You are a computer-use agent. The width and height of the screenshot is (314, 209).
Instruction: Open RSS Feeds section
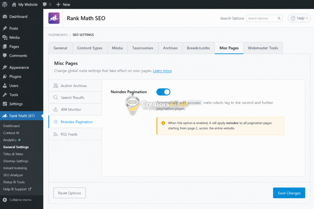pyautogui.click(x=75, y=134)
